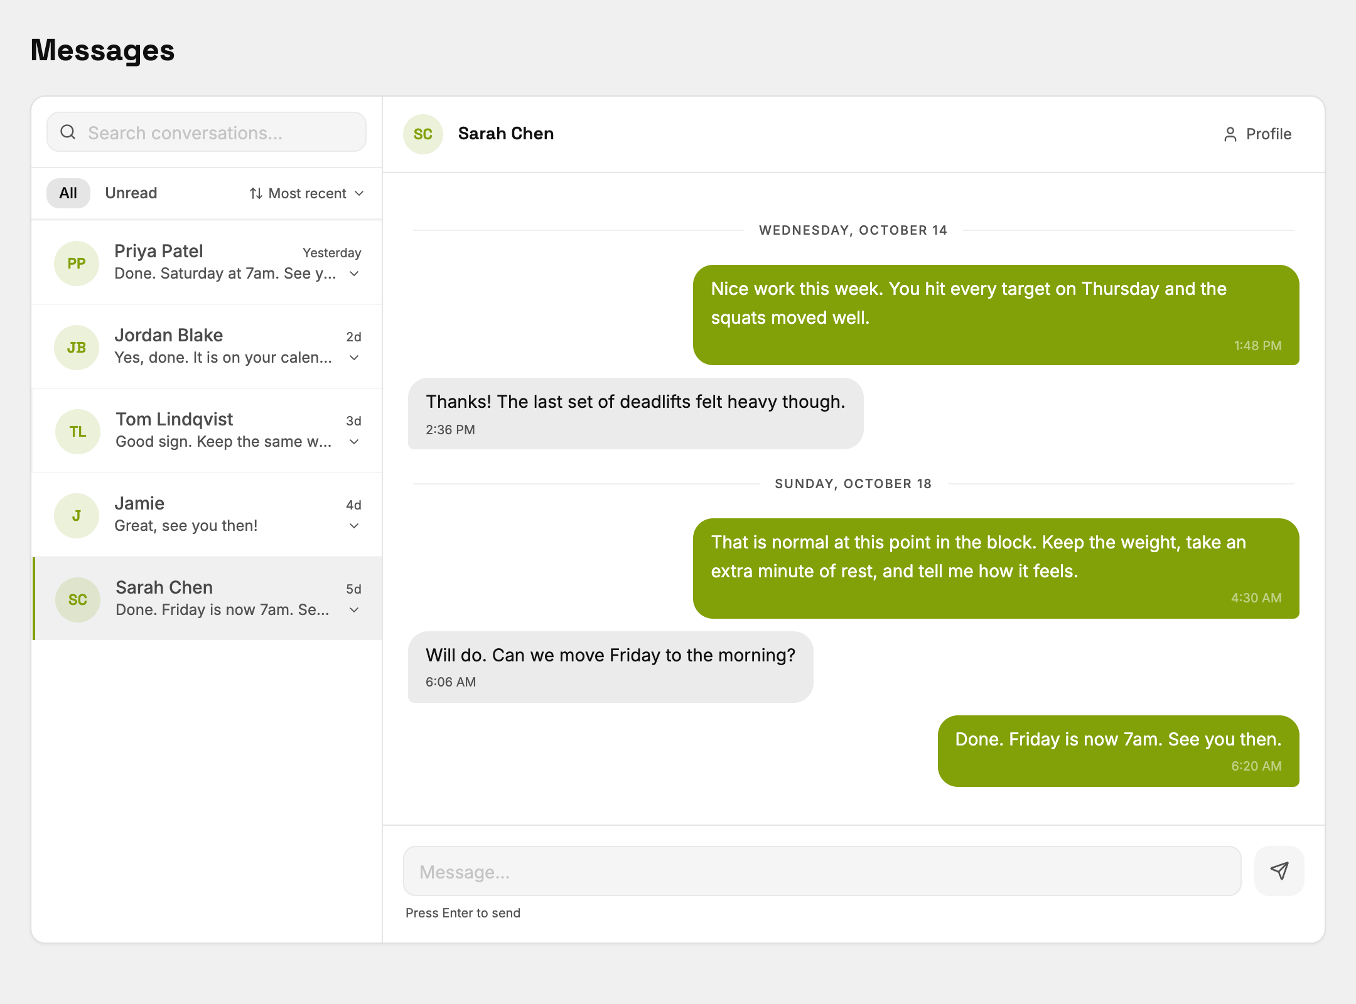Click Priya Patel's PP avatar
This screenshot has width=1356, height=1004.
77,264
